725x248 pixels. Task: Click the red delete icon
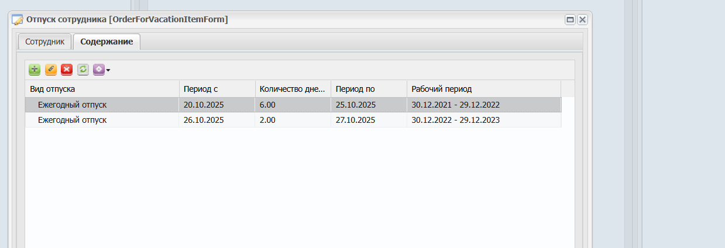(67, 70)
